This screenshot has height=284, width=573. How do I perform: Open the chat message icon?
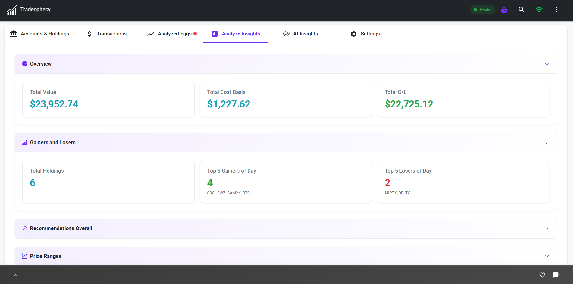tap(556, 275)
